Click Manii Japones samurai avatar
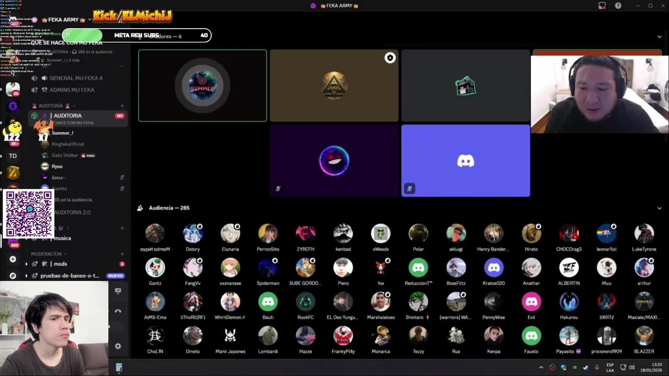669x376 pixels. [x=230, y=336]
